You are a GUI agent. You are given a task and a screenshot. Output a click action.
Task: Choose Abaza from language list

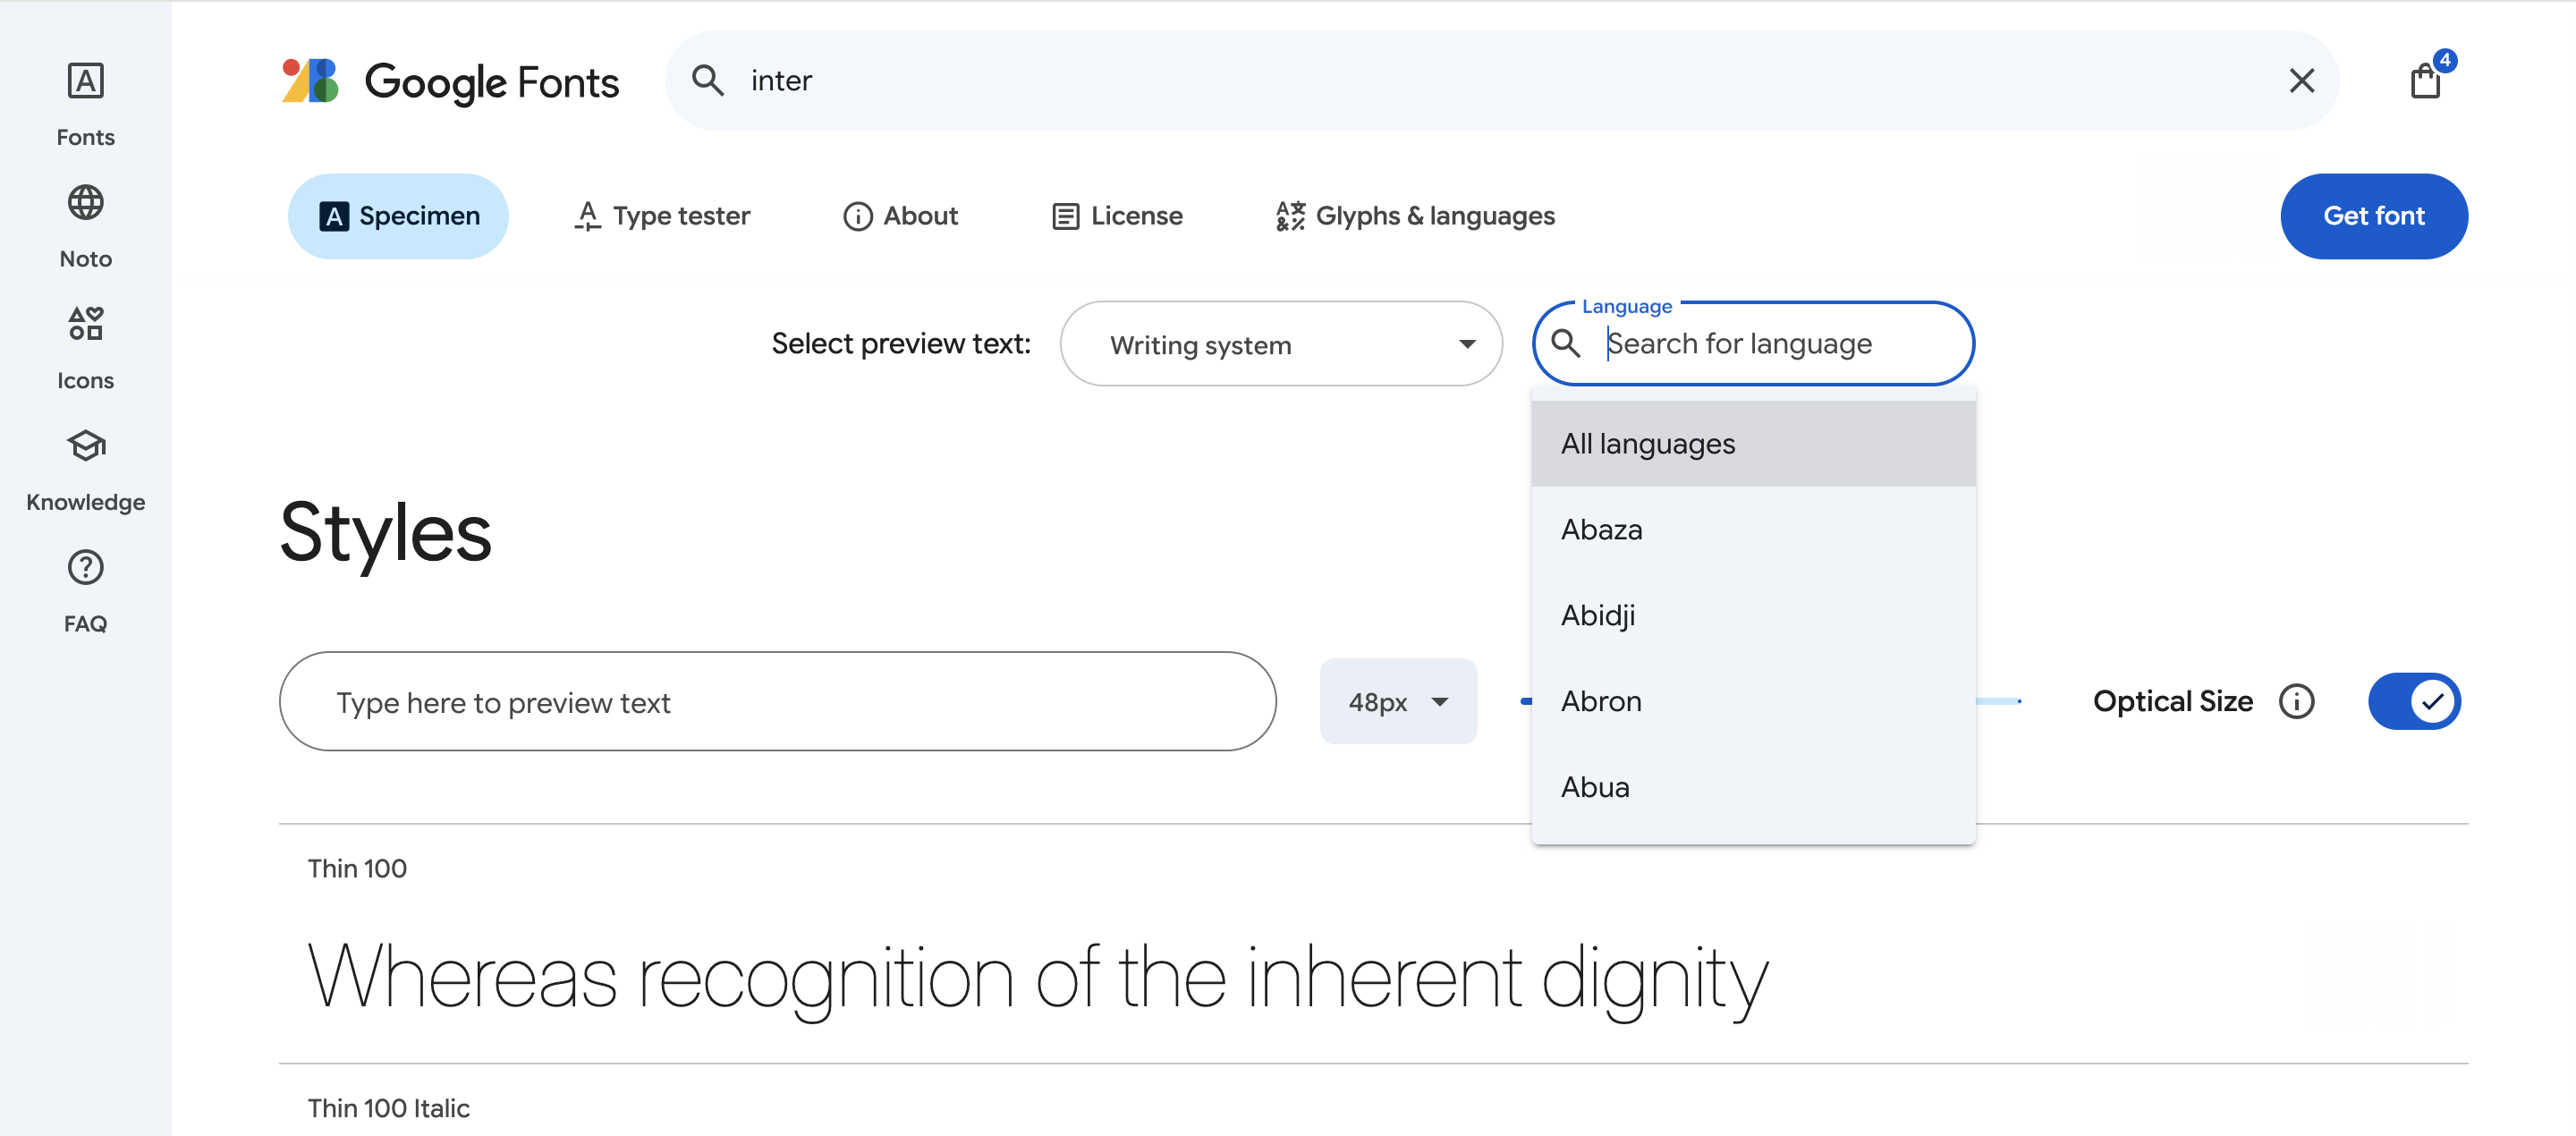pos(1753,530)
